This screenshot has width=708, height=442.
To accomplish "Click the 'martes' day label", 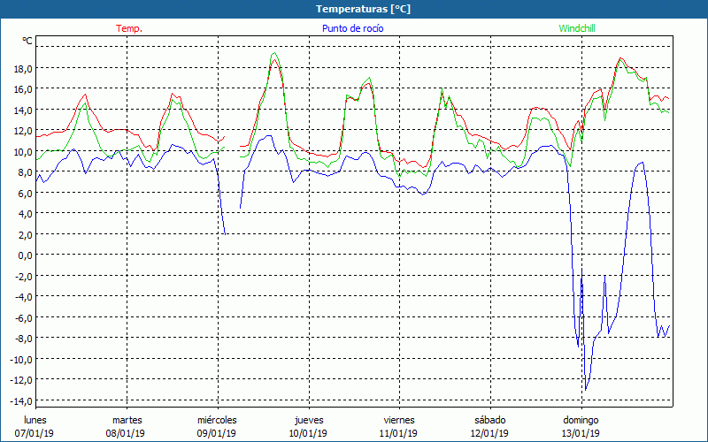I will click(x=127, y=421).
